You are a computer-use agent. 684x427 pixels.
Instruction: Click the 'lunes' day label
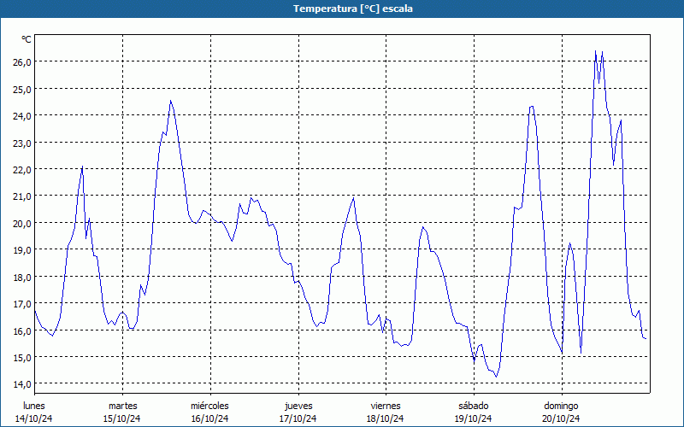pyautogui.click(x=34, y=406)
